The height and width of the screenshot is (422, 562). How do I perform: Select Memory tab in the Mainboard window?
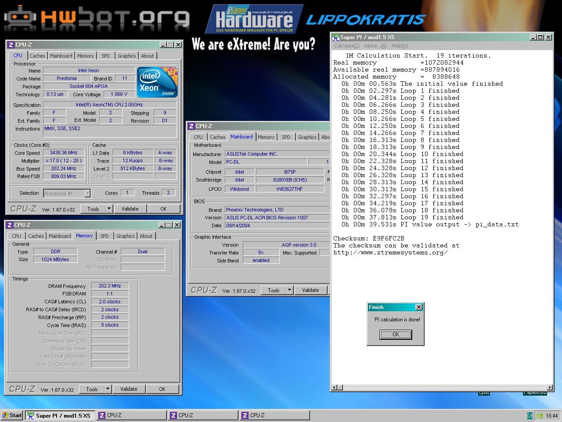coord(266,137)
